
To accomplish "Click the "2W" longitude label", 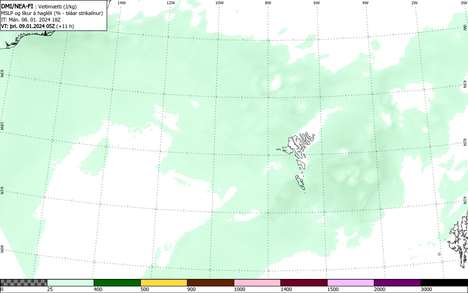I will (414, 3).
